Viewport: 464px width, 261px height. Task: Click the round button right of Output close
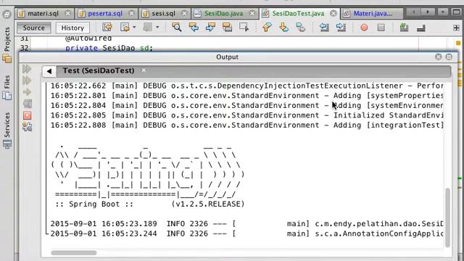(x=449, y=57)
